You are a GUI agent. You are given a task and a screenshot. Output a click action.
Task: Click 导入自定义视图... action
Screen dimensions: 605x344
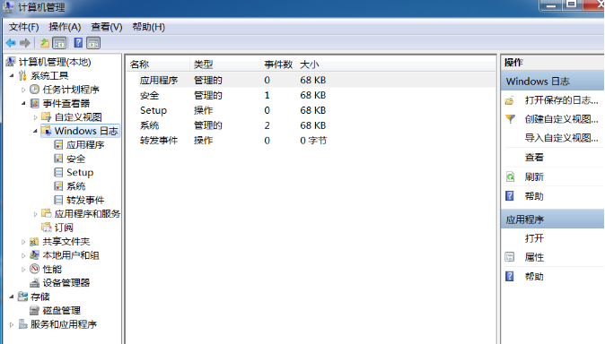(561, 138)
